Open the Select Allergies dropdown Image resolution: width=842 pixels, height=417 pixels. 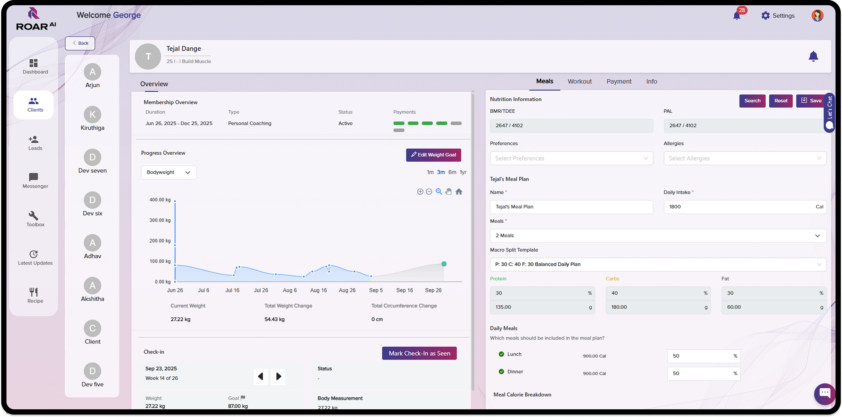745,158
